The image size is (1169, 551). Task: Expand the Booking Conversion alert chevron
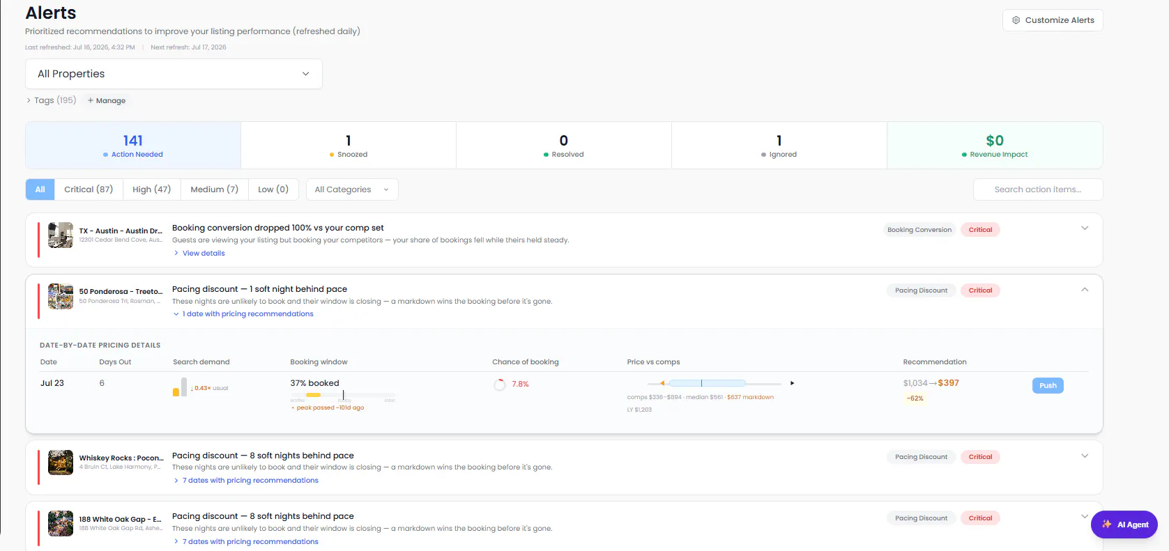click(x=1085, y=228)
